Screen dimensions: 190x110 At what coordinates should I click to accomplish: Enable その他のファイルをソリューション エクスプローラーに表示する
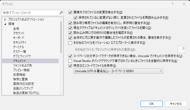71,42
